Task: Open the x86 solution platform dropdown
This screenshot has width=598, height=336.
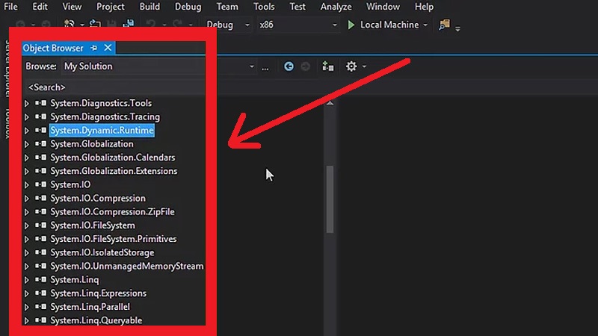Action: [298, 25]
